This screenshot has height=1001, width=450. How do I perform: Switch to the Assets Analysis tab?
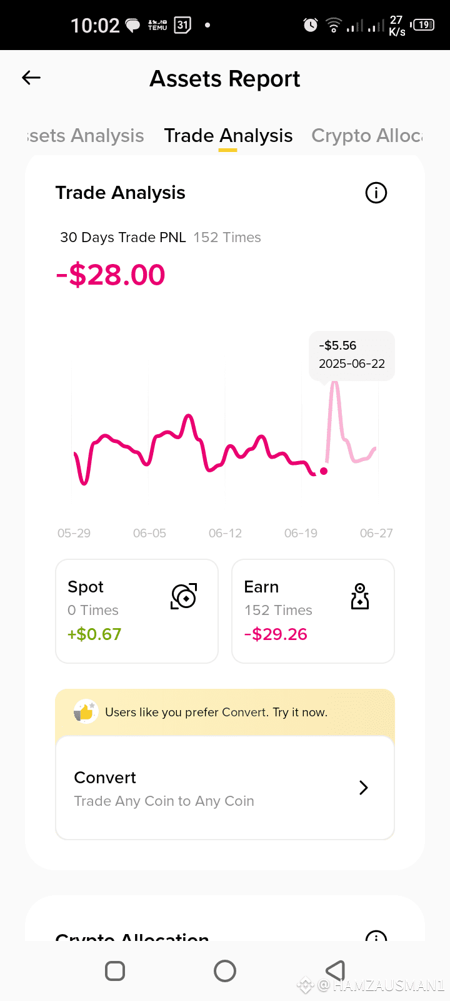tap(86, 136)
